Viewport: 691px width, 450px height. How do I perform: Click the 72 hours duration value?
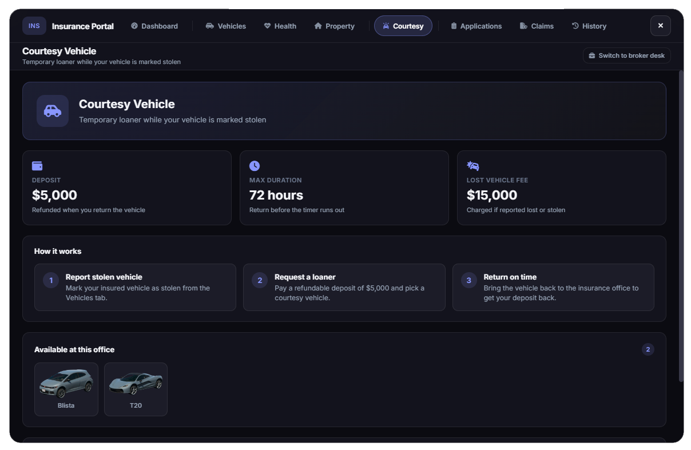(x=276, y=195)
